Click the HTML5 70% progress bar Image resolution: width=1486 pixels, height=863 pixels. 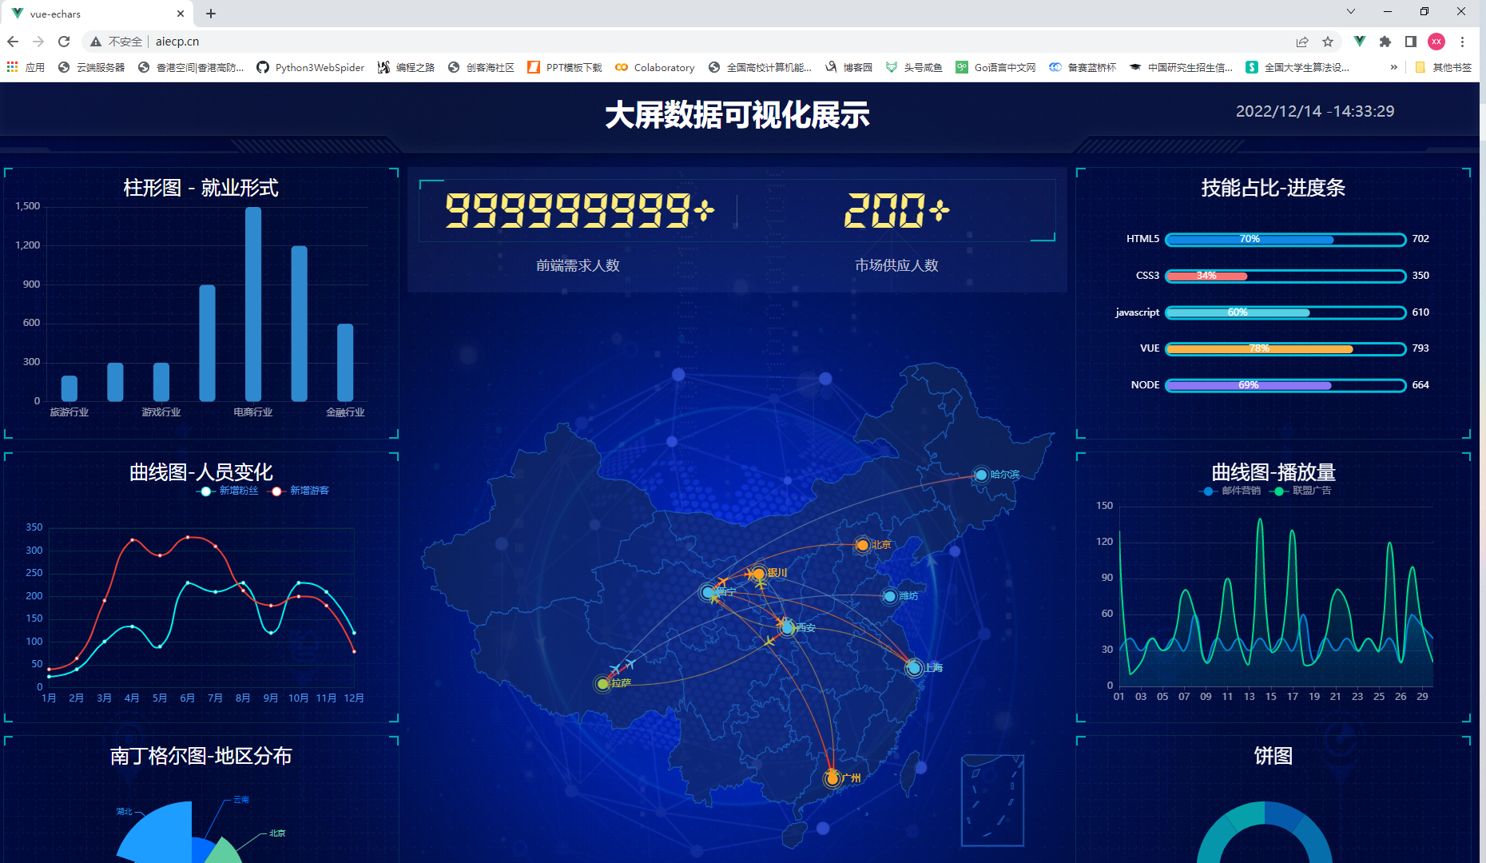click(x=1285, y=239)
